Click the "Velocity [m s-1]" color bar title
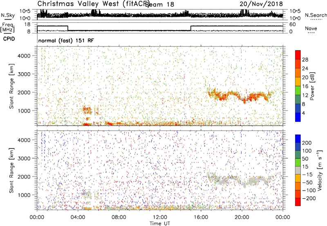 point(320,170)
